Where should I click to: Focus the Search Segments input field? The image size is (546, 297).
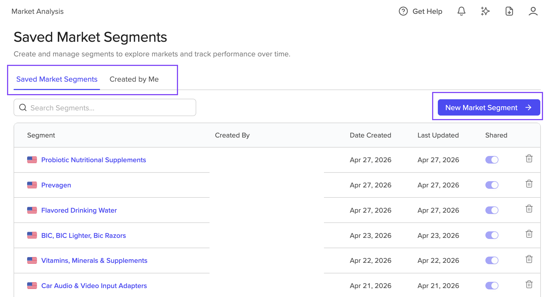click(x=105, y=107)
